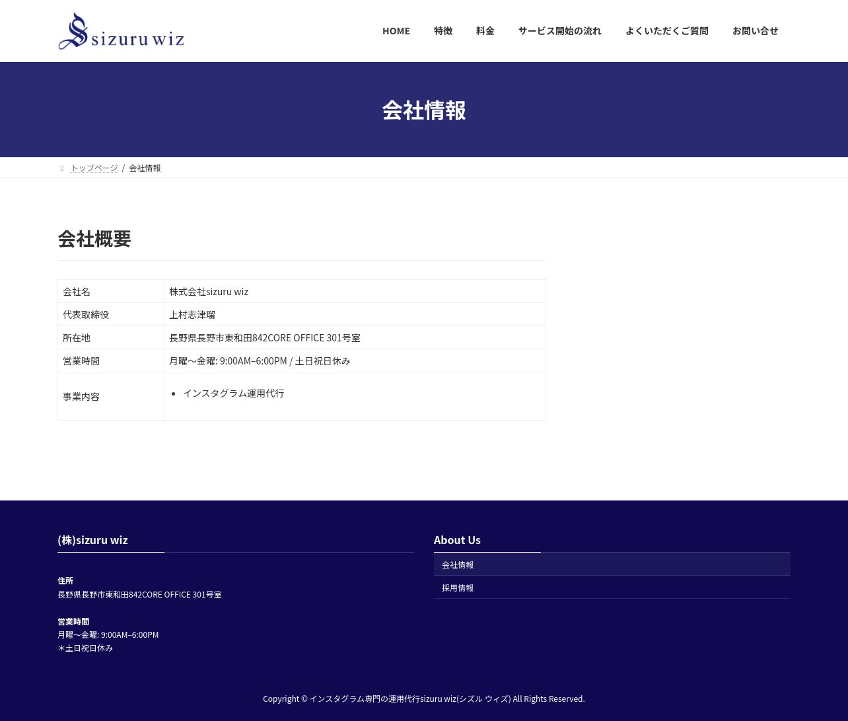Screen dimensions: 848x721
Task: Click the ＊土日祝日休み footer note
Action: click(x=85, y=648)
